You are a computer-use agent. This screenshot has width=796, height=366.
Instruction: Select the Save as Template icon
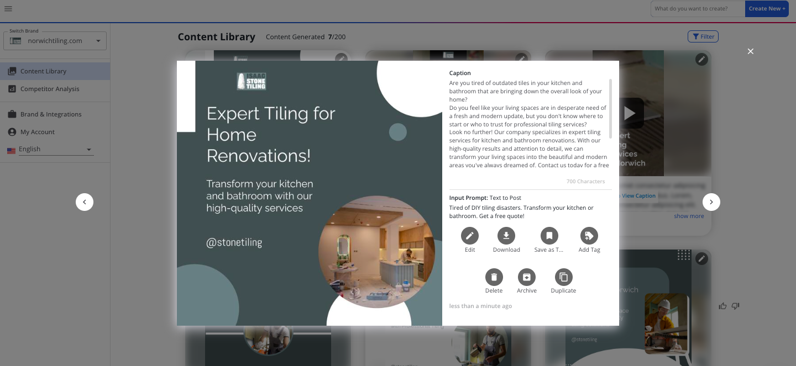coord(548,236)
